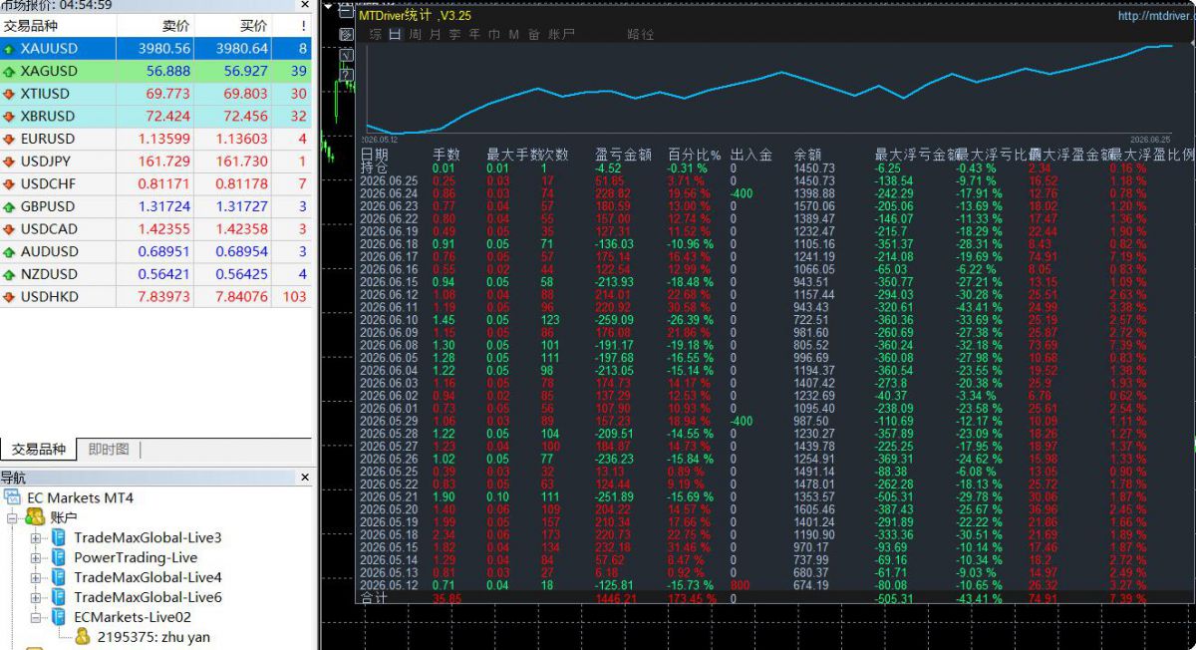Click the total profit value 1446.21

tap(615, 598)
